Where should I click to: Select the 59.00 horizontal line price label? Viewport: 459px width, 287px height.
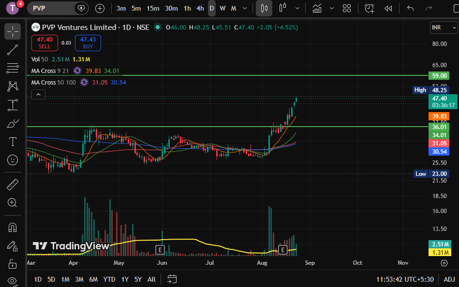(439, 76)
